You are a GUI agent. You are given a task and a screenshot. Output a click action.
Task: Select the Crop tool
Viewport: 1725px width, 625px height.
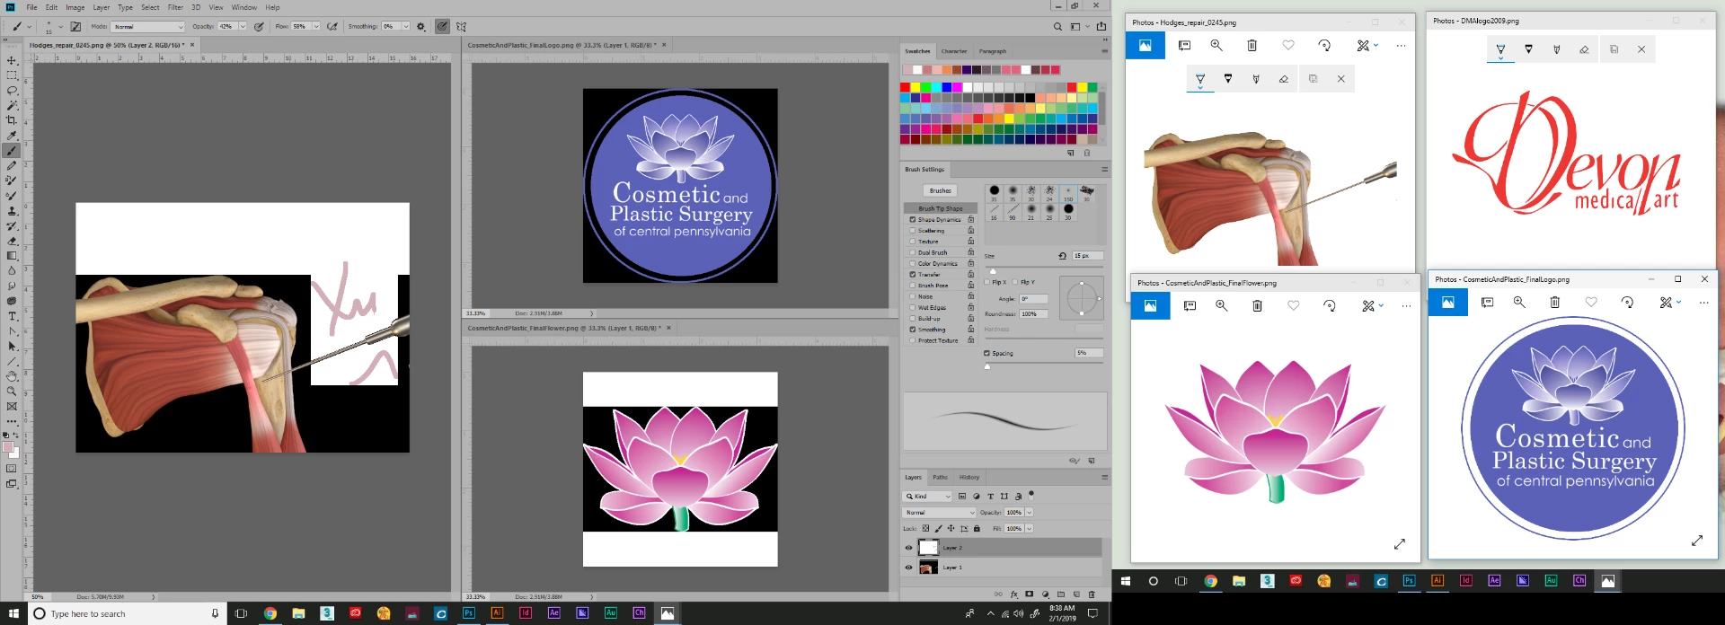(x=12, y=120)
